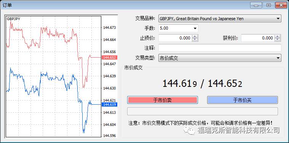Close the 订单 order window
The width and height of the screenshot is (289, 143).
(x=281, y=5)
